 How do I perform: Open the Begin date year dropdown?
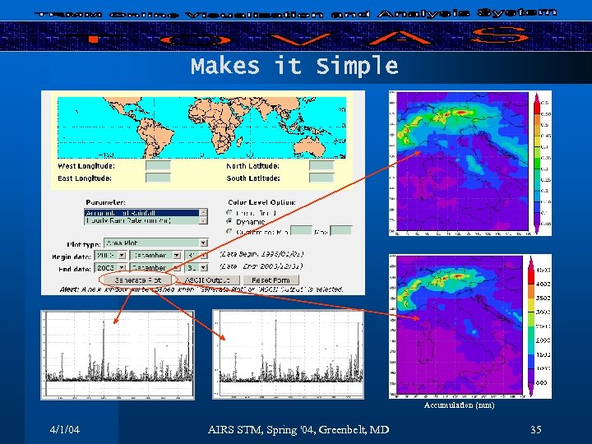coord(110,255)
